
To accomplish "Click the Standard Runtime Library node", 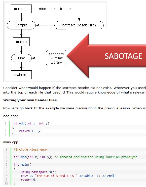I will (x=56, y=58).
